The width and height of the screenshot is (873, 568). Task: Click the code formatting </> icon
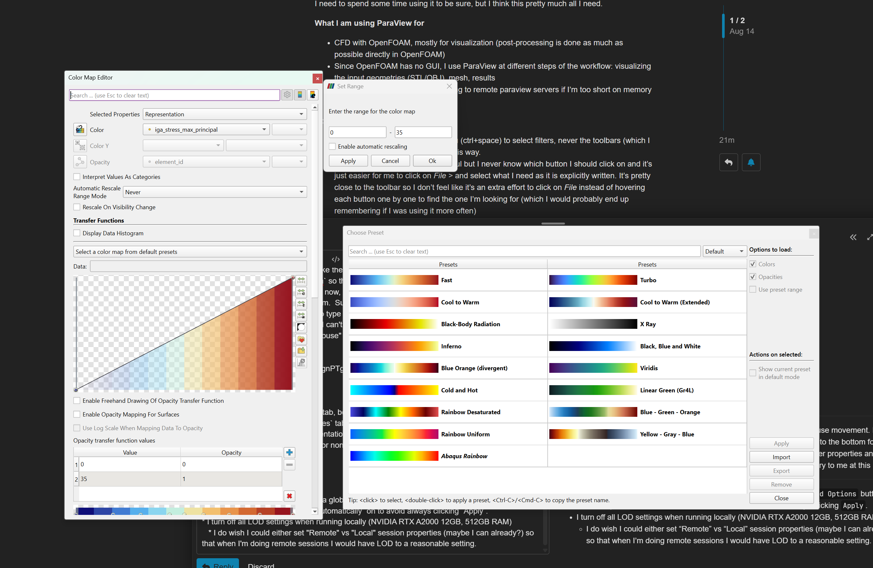[x=336, y=259]
